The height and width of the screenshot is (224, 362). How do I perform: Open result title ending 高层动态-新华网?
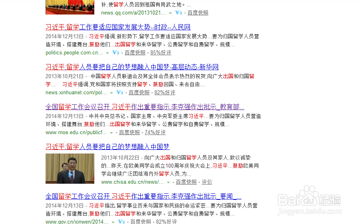132,67
